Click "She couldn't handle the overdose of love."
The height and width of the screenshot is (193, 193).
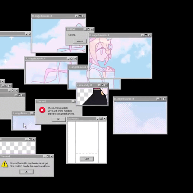coord(30,166)
